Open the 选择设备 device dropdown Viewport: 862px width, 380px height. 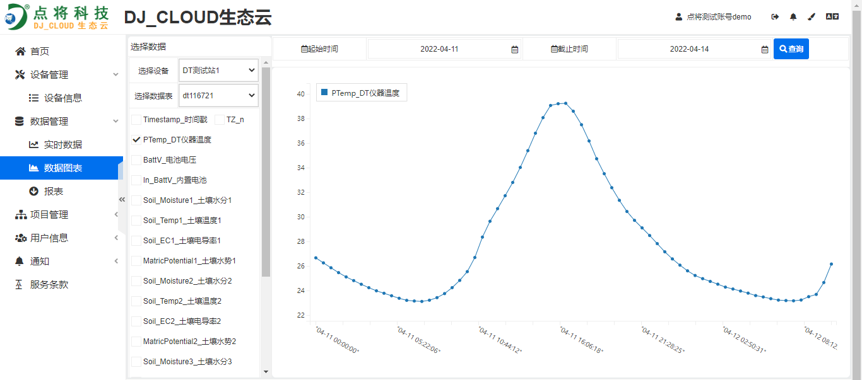click(x=218, y=71)
